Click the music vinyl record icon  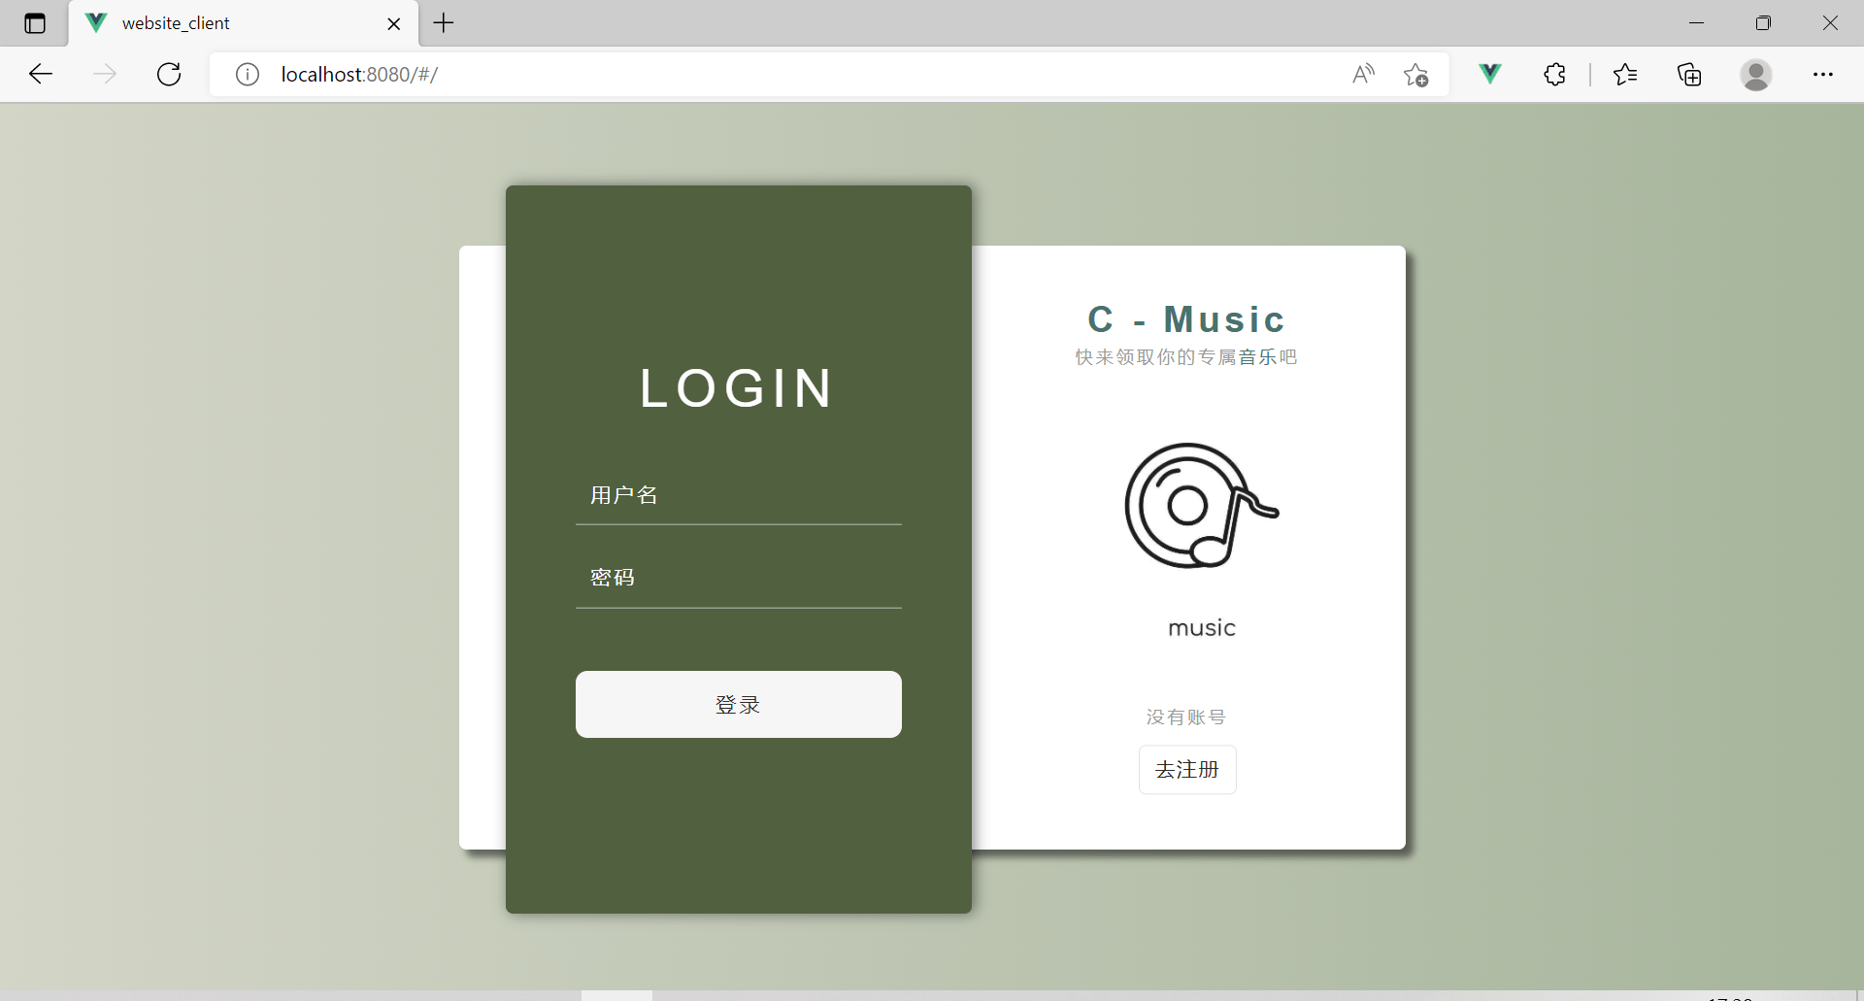(1202, 506)
